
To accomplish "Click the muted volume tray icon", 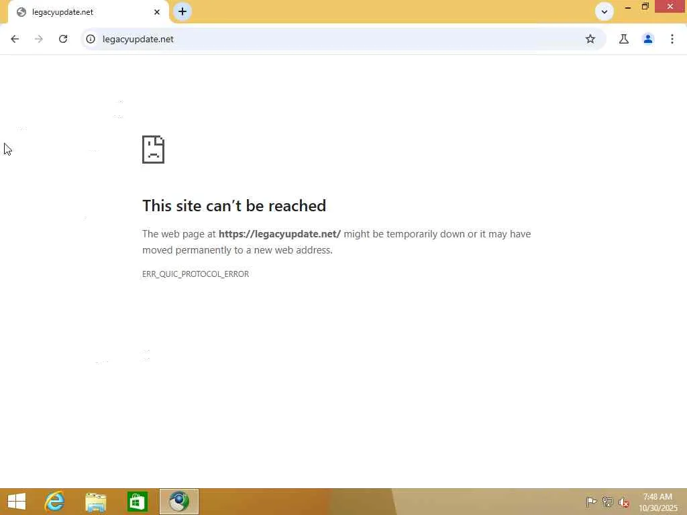I will 623,502.
